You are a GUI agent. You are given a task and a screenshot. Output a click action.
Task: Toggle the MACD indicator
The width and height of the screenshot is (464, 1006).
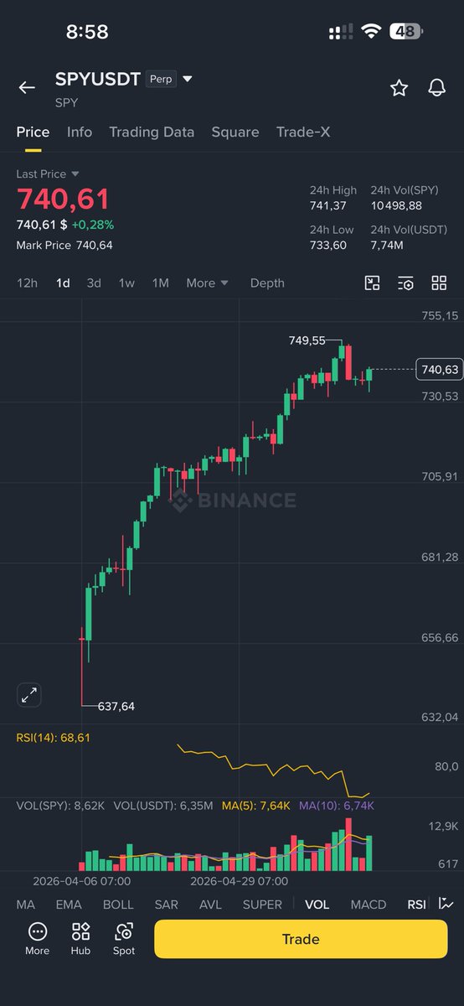(369, 905)
